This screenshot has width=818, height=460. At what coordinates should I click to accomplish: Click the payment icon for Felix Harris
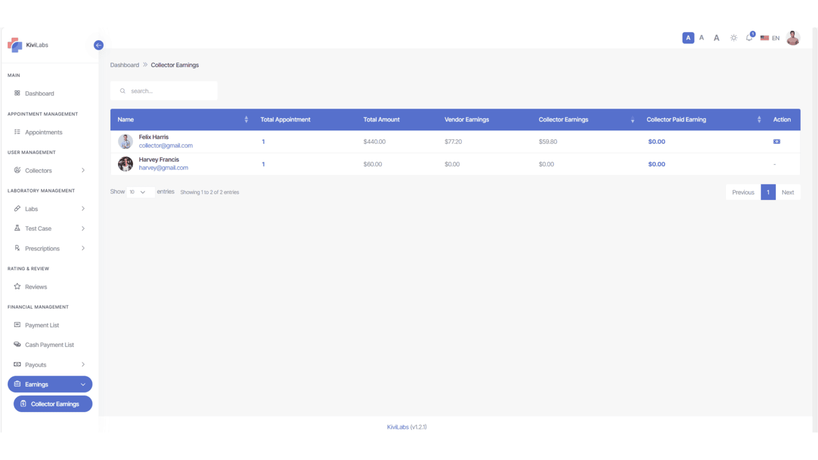pos(776,141)
